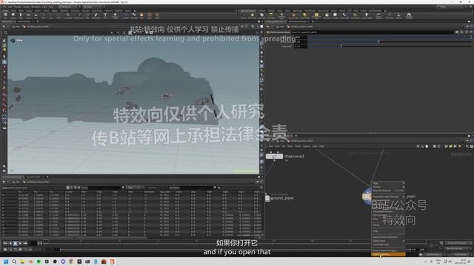Jump to the first frame
Viewport: 474px width, 266px height.
(5, 243)
